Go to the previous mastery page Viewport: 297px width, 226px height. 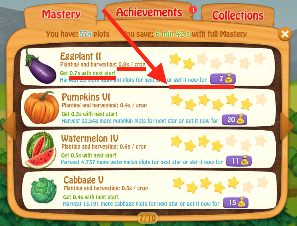pyautogui.click(x=9, y=126)
